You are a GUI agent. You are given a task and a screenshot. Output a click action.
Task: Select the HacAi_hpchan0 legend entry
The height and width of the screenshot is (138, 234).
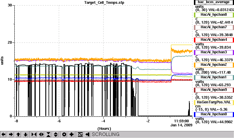[214, 114]
